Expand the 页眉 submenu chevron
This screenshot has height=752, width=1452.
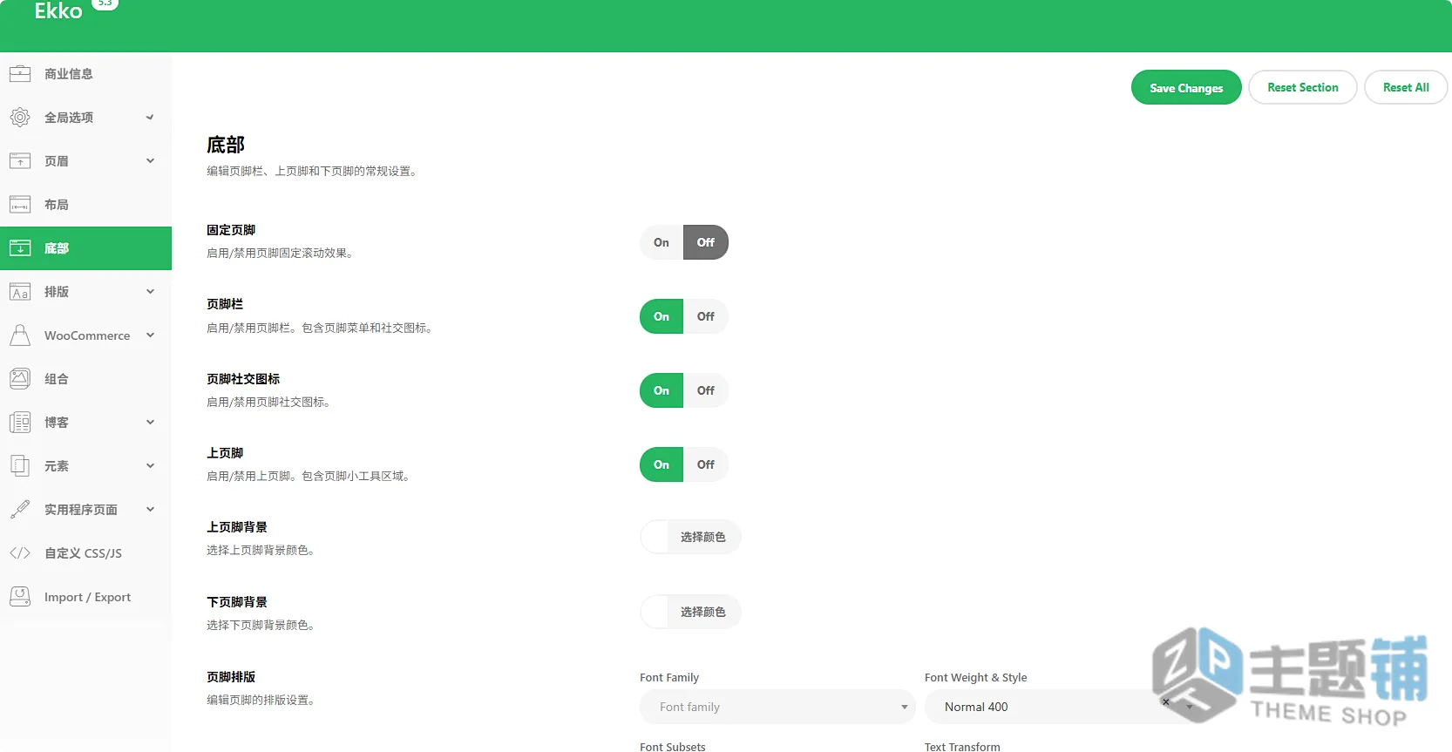150,161
